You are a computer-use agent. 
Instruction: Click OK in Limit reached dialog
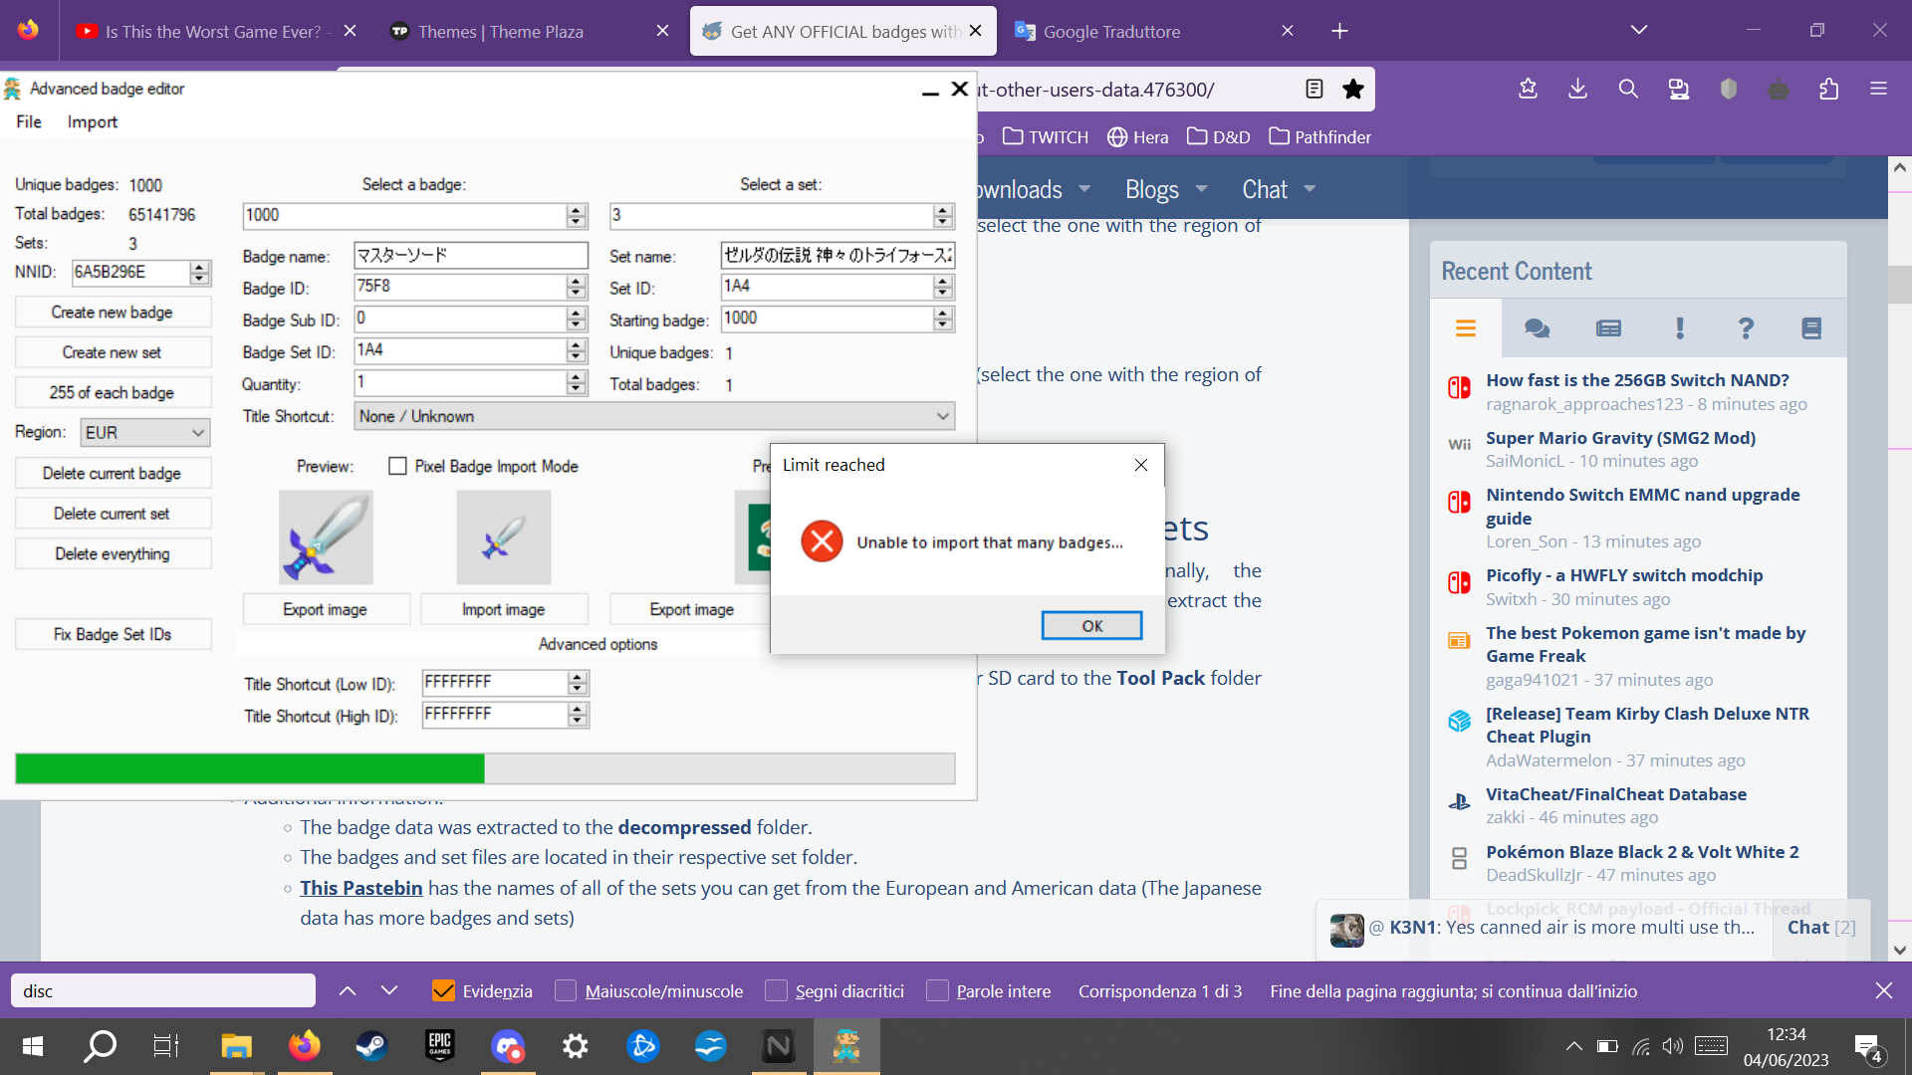pos(1091,625)
